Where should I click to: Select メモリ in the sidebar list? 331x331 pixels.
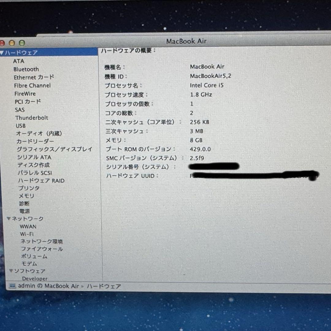(27, 196)
